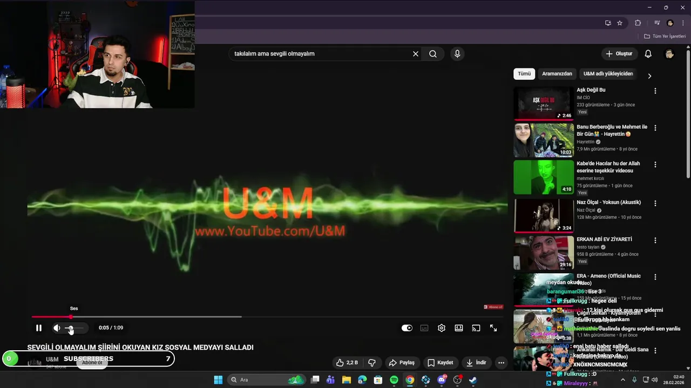The image size is (691, 388).
Task: Launch Microsoft Teams from the taskbar
Action: pos(331,380)
